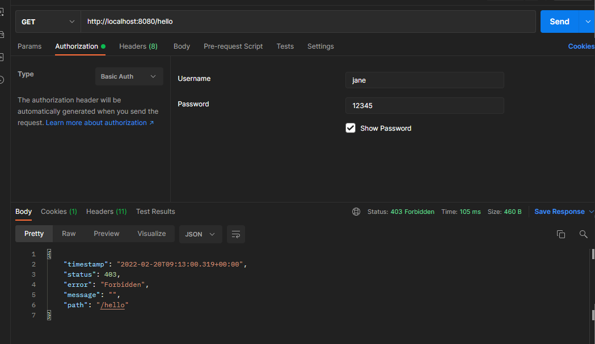Open the Settings tab
Viewport: 595px width, 344px height.
pos(320,46)
